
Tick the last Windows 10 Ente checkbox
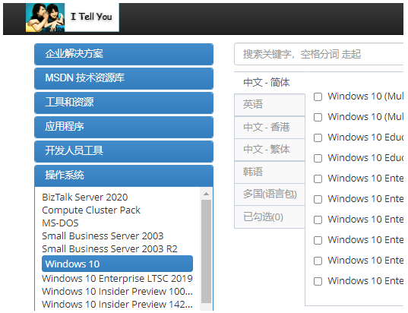tap(318, 281)
